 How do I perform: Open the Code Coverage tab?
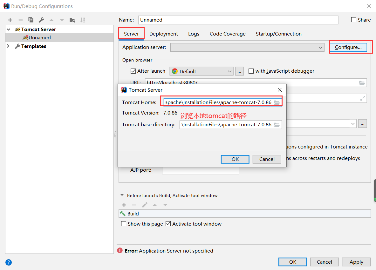(227, 34)
